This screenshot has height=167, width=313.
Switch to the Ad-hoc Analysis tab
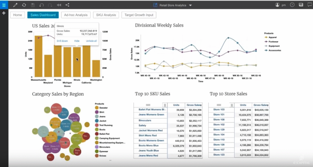(75, 15)
